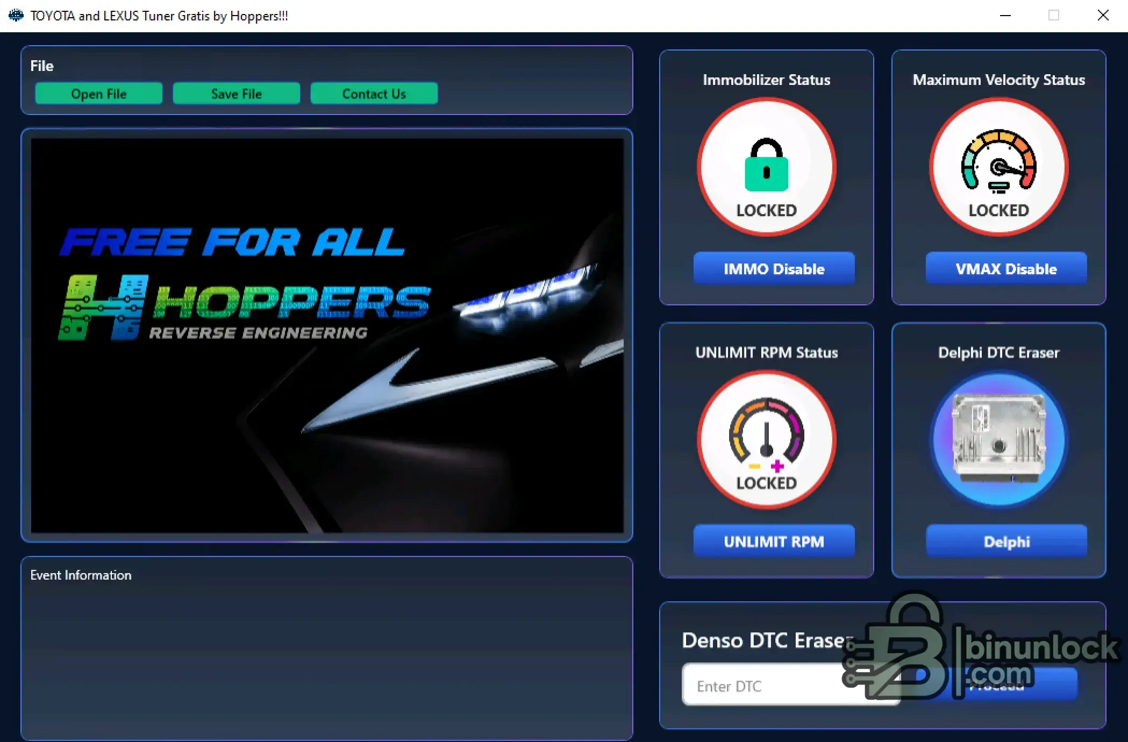The width and height of the screenshot is (1128, 742).
Task: Select the File section label
Action: click(x=42, y=66)
